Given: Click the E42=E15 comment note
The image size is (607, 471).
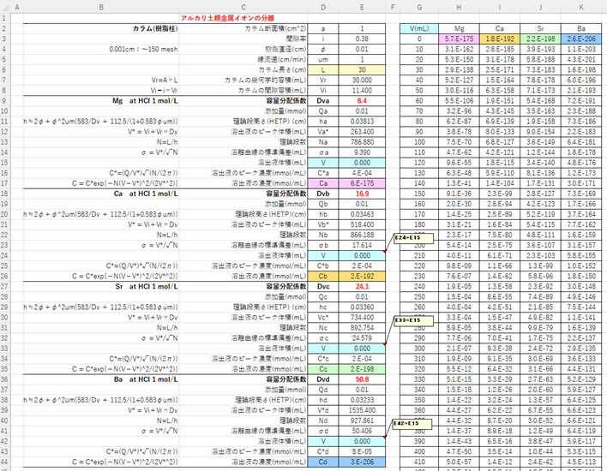Looking at the screenshot, I should click(412, 424).
